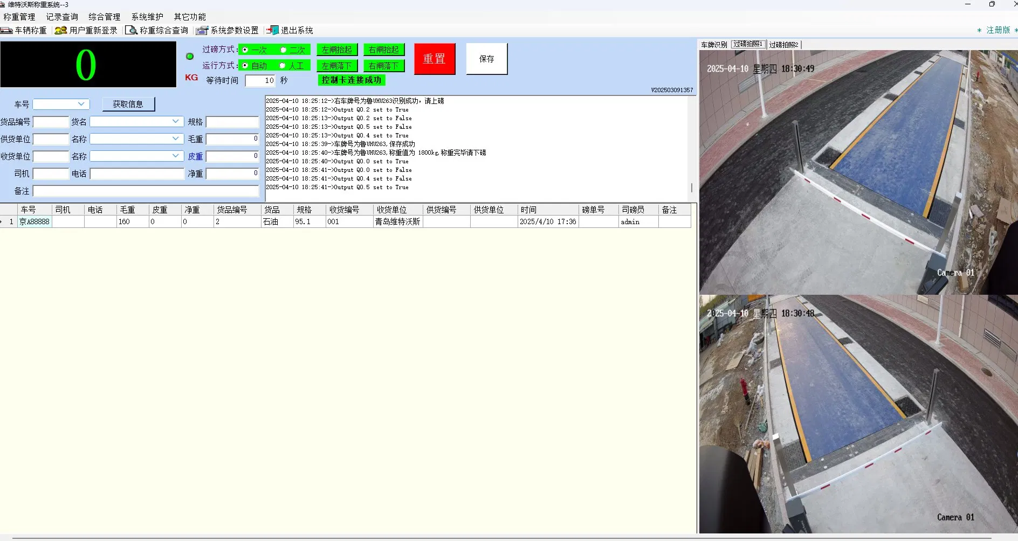Viewport: 1018px width, 541px height.
Task: Select the 人工 manual run mode
Action: 283,66
